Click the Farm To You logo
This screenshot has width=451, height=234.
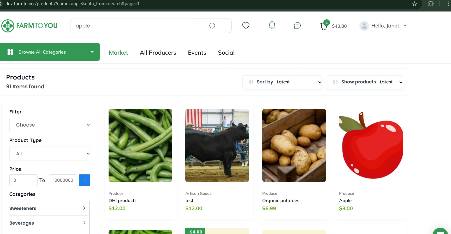coord(29,26)
